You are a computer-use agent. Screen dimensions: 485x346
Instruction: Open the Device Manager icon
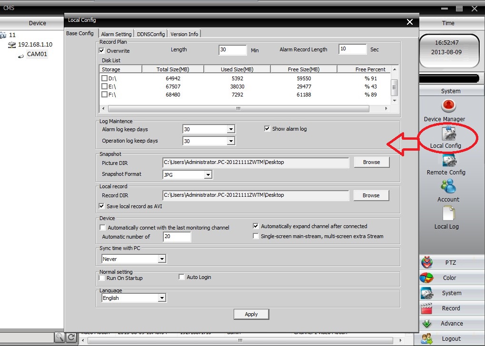pyautogui.click(x=447, y=106)
